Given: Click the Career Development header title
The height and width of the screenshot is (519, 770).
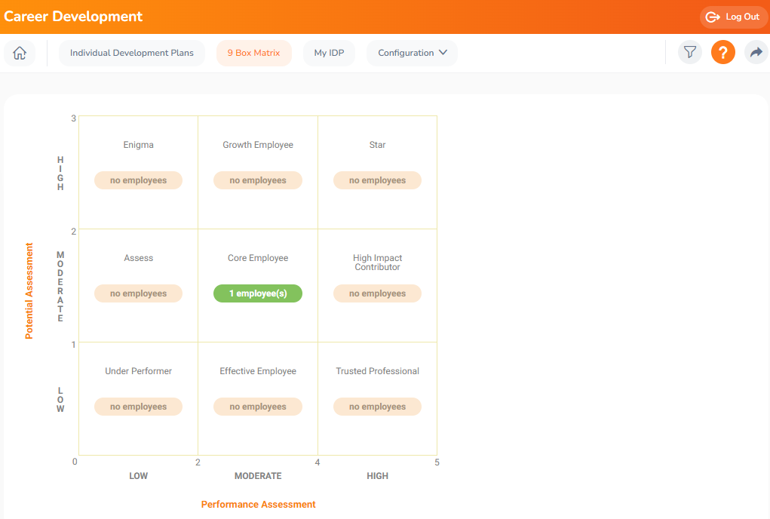Looking at the screenshot, I should (73, 16).
